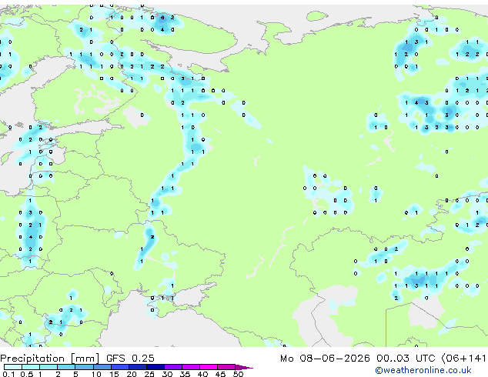The width and height of the screenshot is (488, 377).
Task: Select the 10–15 mm legend swatch
Action: click(102, 367)
